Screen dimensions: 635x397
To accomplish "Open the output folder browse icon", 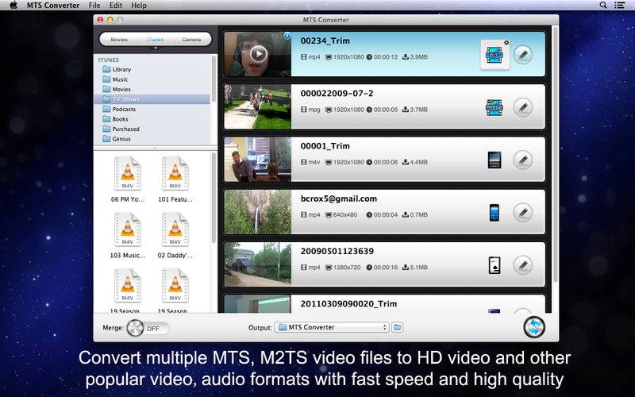I will 398,327.
